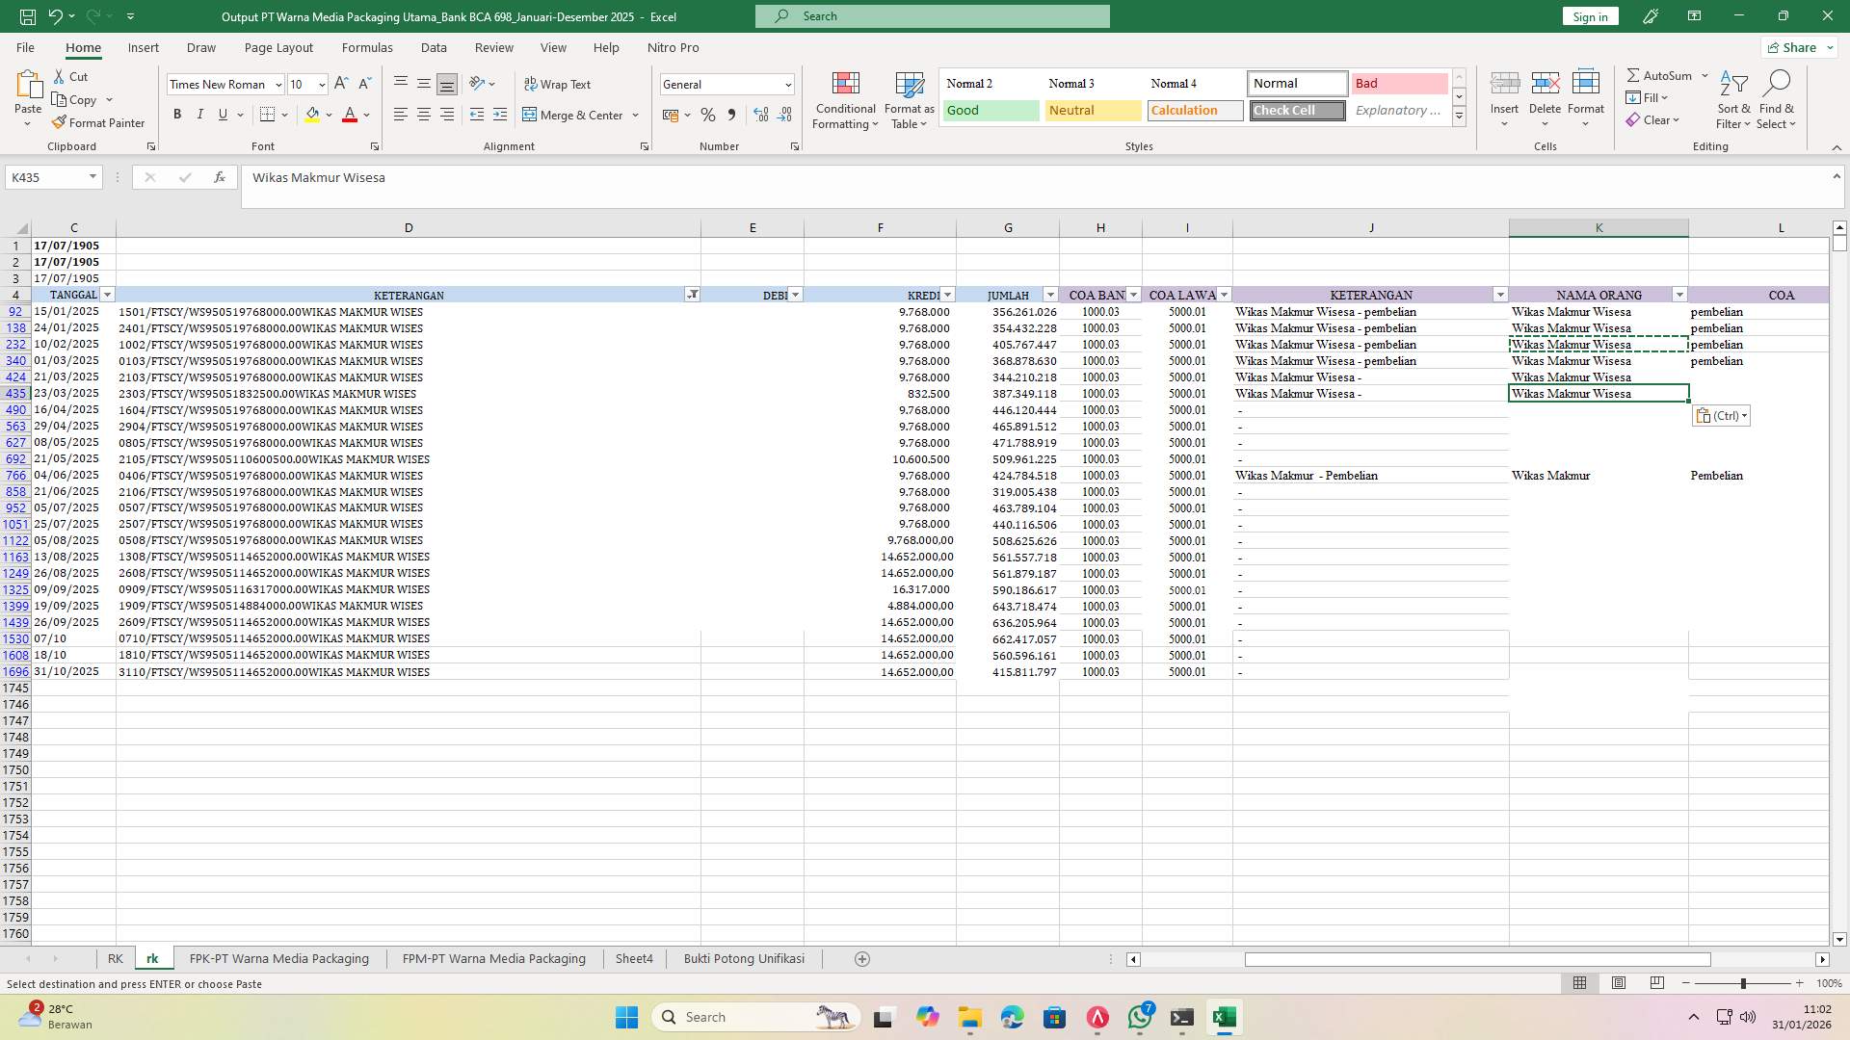The image size is (1850, 1040).
Task: Select the Format Painter tool
Action: coord(99,122)
